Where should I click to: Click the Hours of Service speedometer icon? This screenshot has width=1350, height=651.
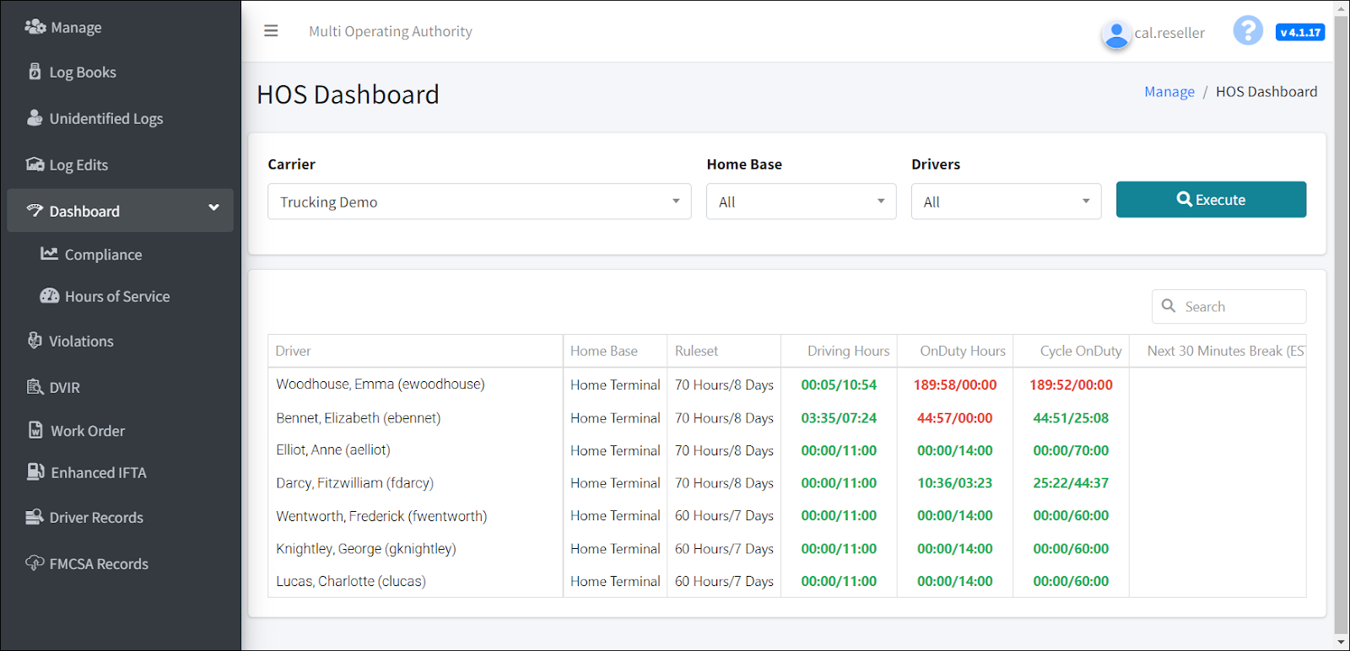tap(50, 296)
